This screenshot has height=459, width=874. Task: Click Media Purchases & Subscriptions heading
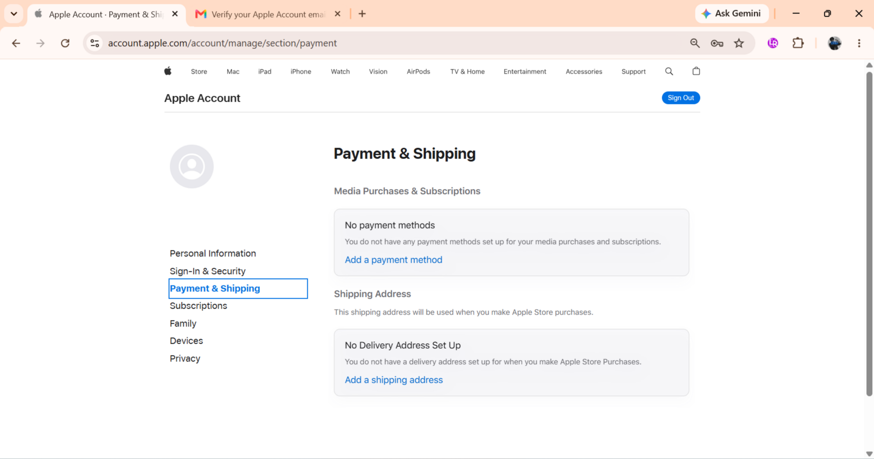pos(407,191)
